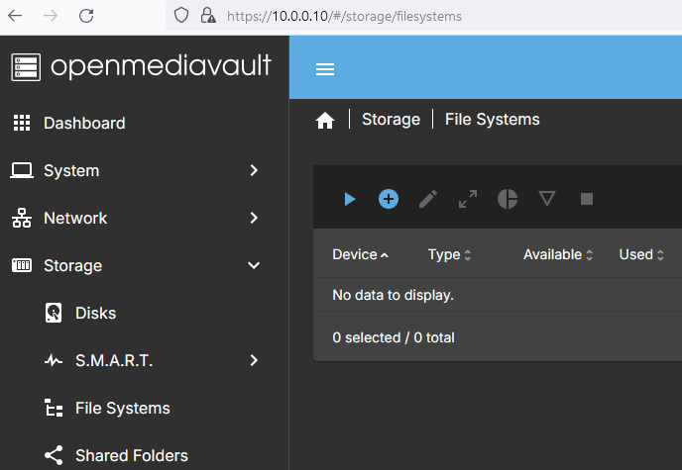Click the shield tracking protection icon
Viewport: 682px width, 470px height.
point(181,16)
